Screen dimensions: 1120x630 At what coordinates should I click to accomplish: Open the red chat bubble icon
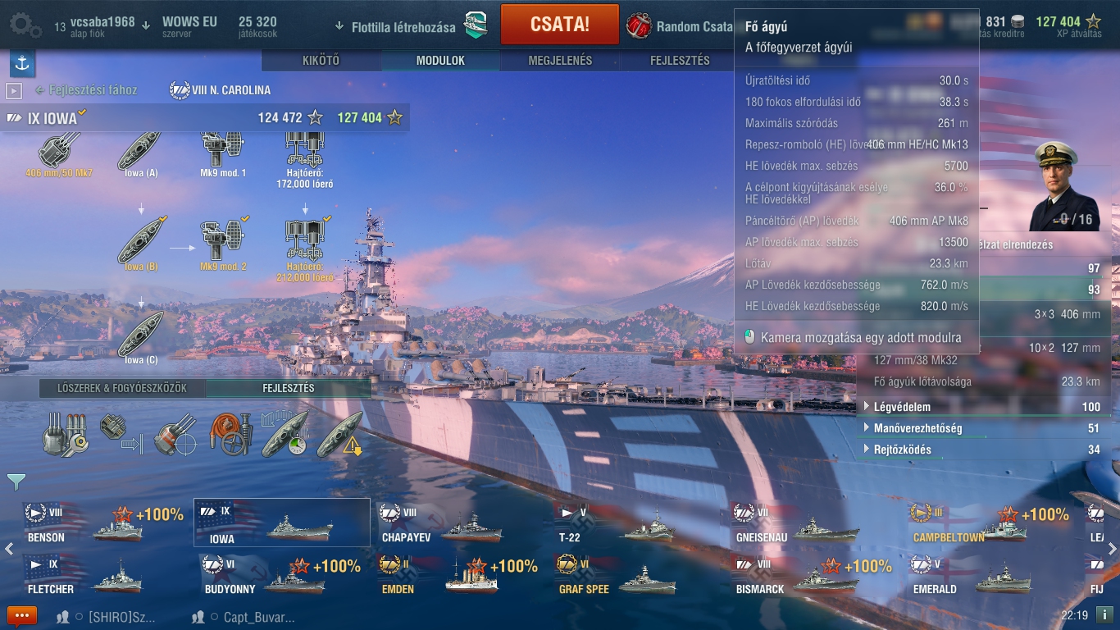pos(22,615)
